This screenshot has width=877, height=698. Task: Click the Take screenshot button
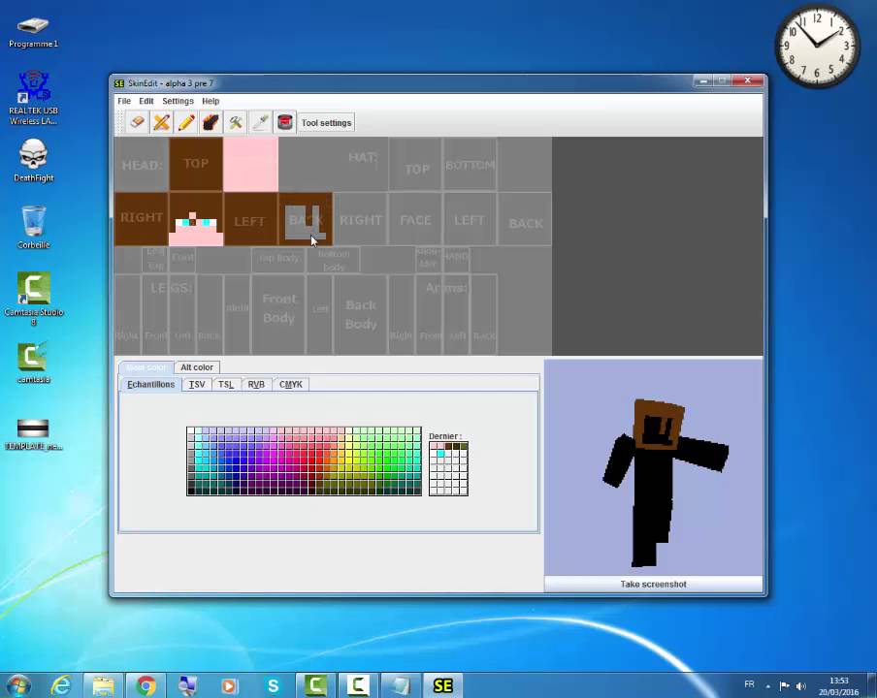653,584
